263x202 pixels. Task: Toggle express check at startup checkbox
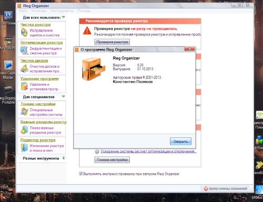pos(80,174)
